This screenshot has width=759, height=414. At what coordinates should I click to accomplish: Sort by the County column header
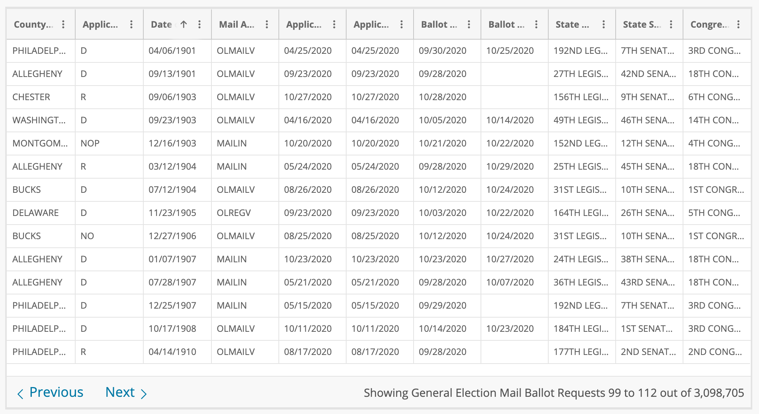click(33, 25)
